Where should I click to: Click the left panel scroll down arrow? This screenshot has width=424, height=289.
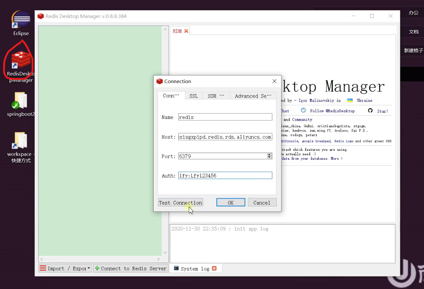pyautogui.click(x=165, y=252)
